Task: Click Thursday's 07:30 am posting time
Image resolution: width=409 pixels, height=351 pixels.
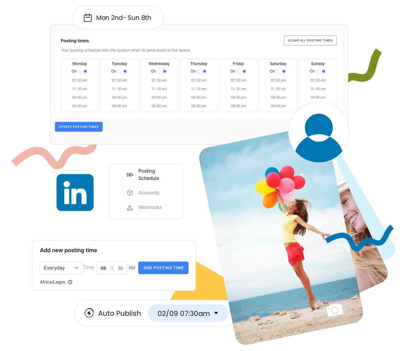Action: click(199, 80)
